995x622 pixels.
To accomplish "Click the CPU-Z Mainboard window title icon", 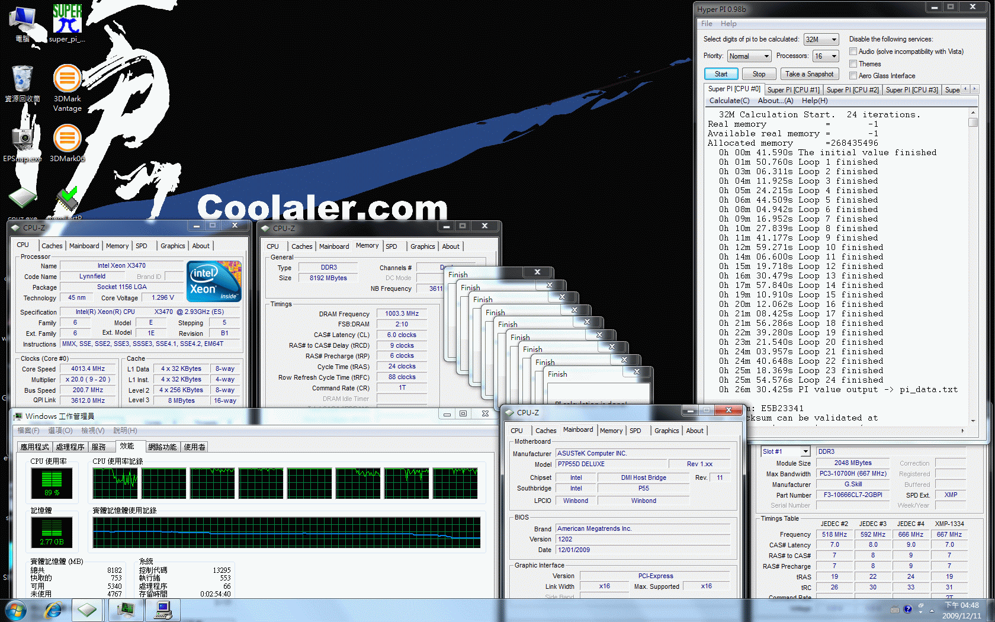I will click(x=509, y=412).
